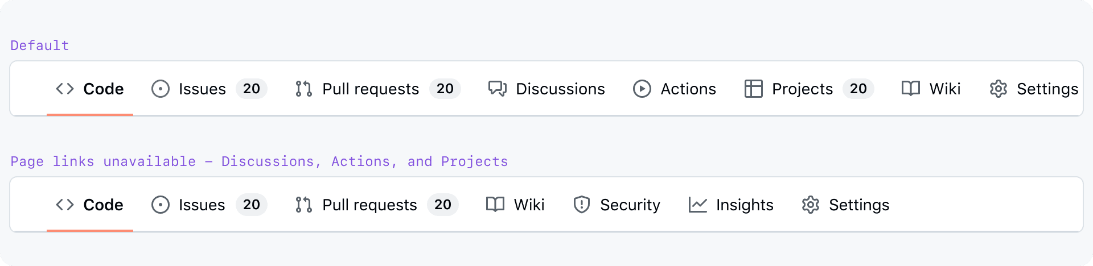The height and width of the screenshot is (266, 1093).
Task: Open the Discussions tab
Action: click(560, 89)
